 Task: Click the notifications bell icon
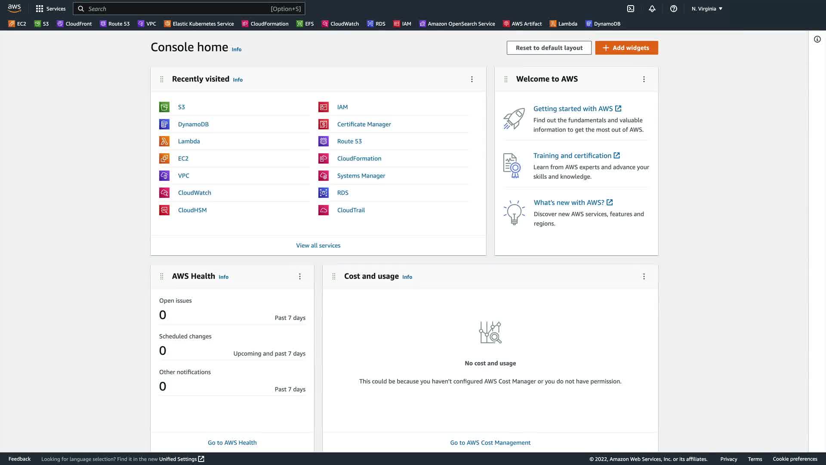[x=652, y=9]
